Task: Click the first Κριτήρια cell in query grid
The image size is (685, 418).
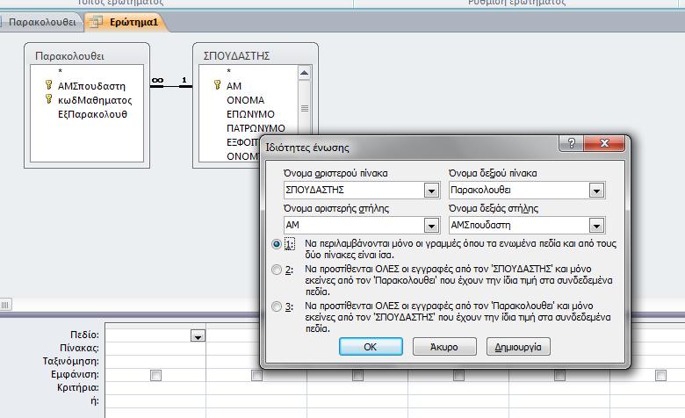Action: (x=155, y=388)
